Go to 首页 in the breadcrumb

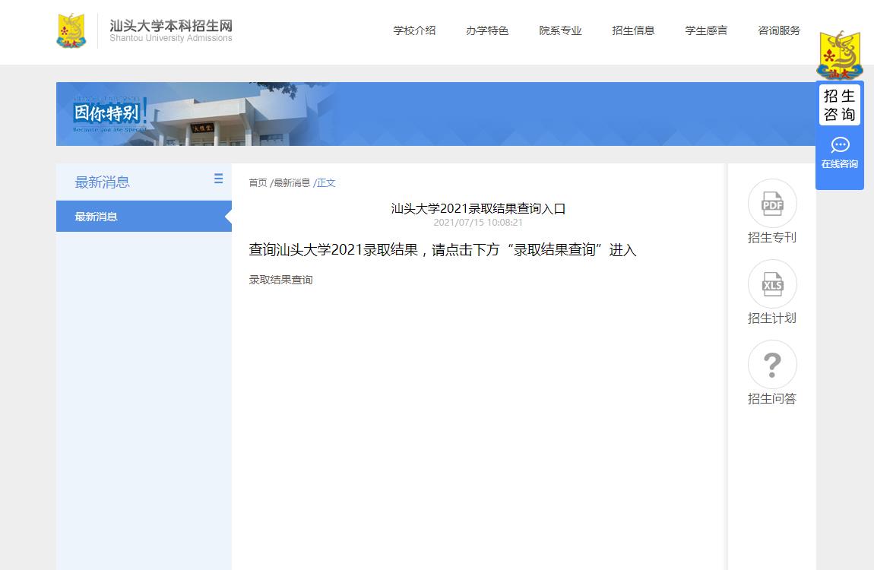[x=258, y=182]
